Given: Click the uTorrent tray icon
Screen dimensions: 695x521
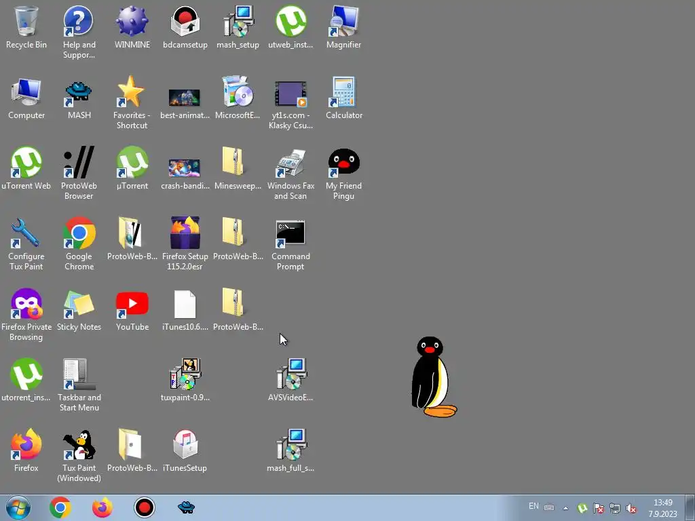Looking at the screenshot, I should pos(582,508).
